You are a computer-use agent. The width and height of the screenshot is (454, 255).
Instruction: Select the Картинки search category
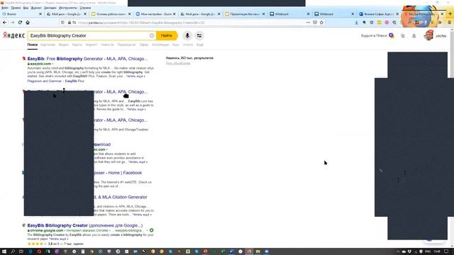click(48, 45)
